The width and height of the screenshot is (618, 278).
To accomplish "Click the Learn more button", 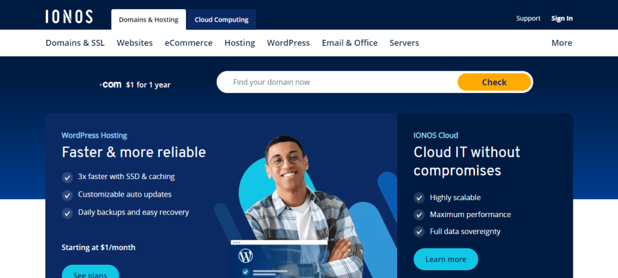I will coord(446,259).
